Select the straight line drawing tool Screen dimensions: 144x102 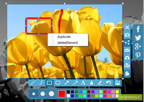33,83
